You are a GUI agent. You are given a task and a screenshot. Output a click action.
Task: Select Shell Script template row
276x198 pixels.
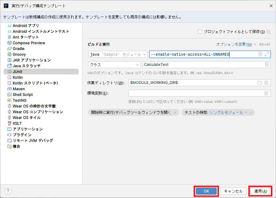coord(41,95)
